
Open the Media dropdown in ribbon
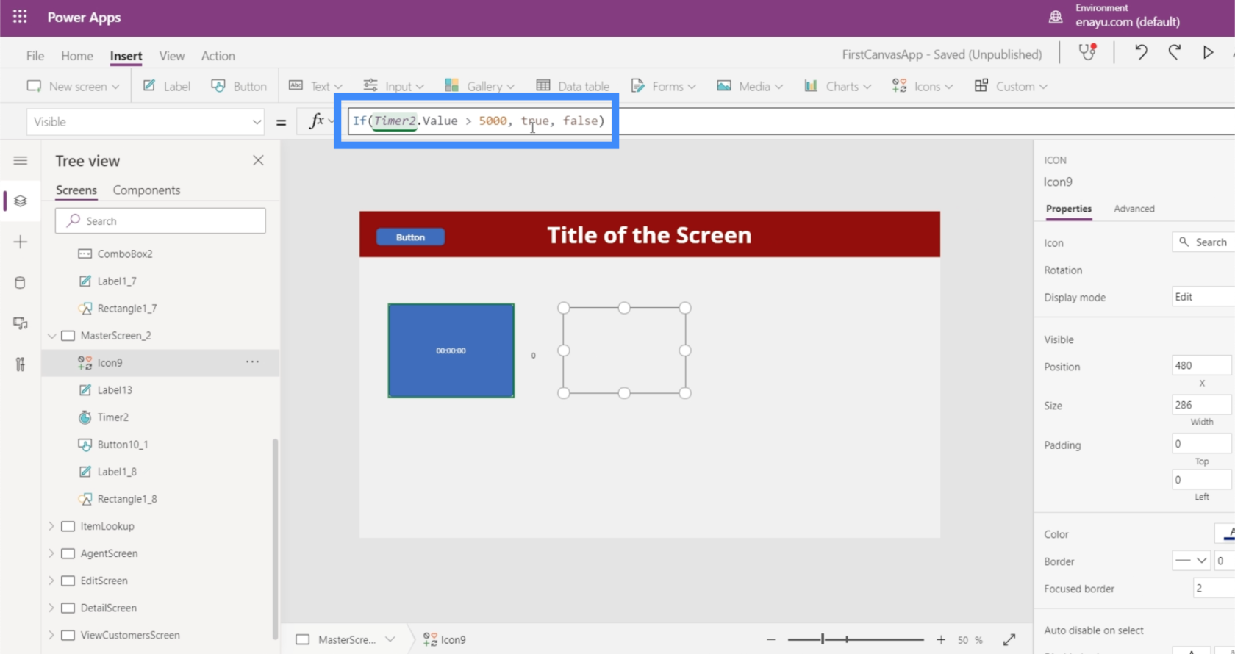point(750,86)
